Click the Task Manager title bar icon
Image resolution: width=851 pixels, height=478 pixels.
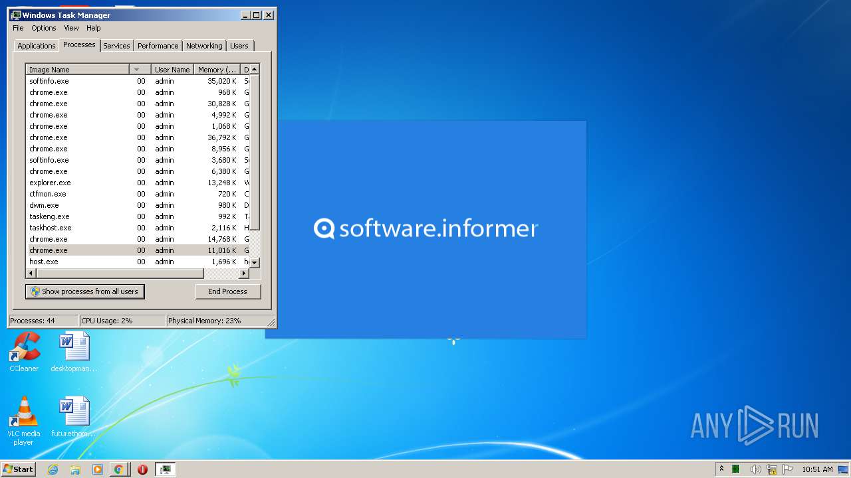point(16,15)
